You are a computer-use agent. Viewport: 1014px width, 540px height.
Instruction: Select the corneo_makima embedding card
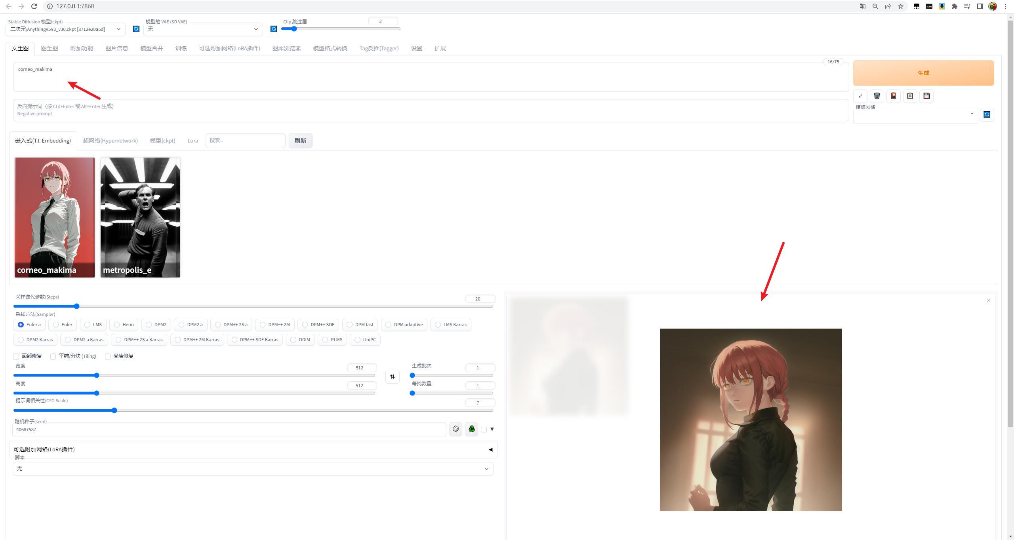coord(55,217)
